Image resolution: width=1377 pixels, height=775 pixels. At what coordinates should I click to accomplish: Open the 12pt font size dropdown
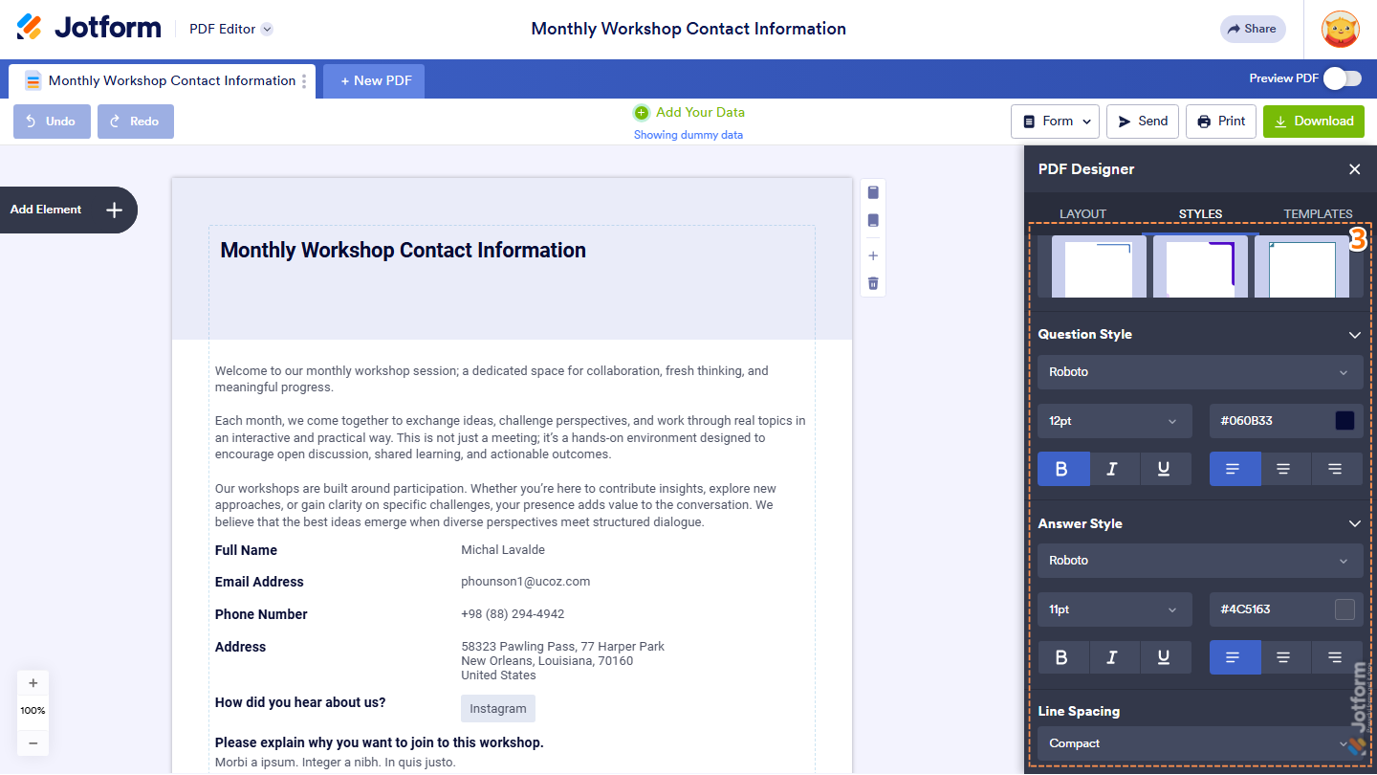pyautogui.click(x=1115, y=421)
